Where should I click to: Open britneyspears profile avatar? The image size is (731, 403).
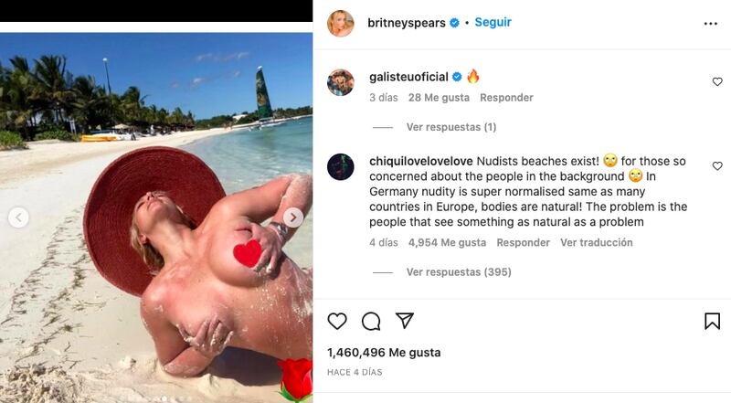(341, 23)
